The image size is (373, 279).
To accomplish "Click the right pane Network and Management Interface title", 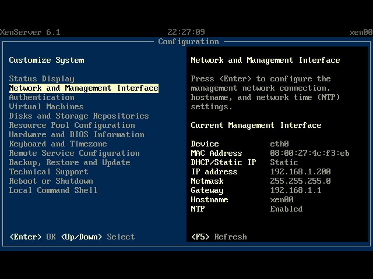I will pos(266,60).
